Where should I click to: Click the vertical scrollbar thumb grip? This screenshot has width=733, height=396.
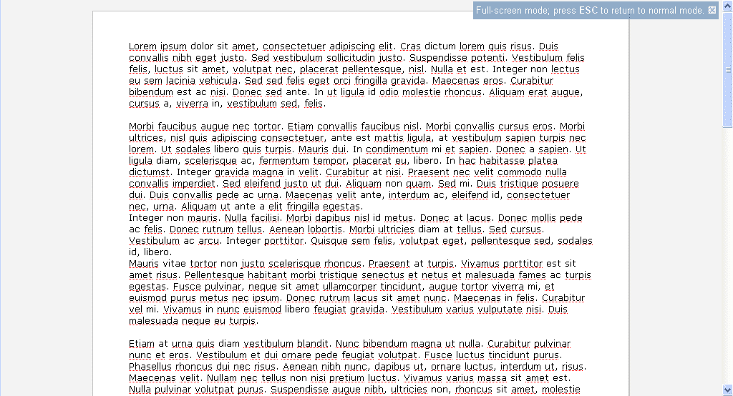[x=727, y=70]
